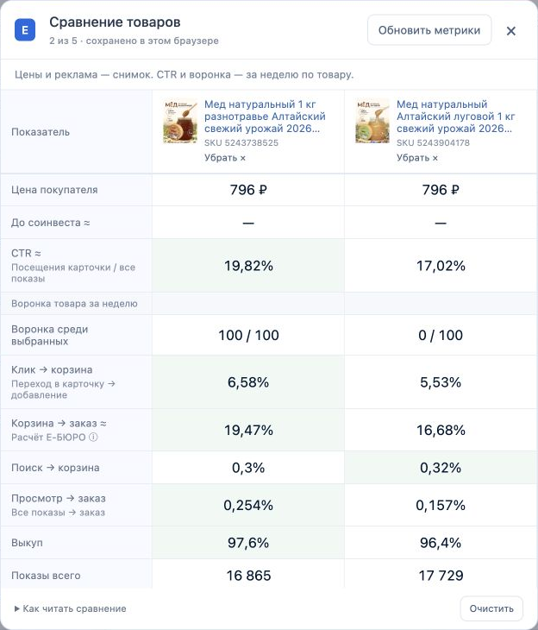Click the blue E-БЮРО logo icon
538x630 pixels.
(x=25, y=30)
